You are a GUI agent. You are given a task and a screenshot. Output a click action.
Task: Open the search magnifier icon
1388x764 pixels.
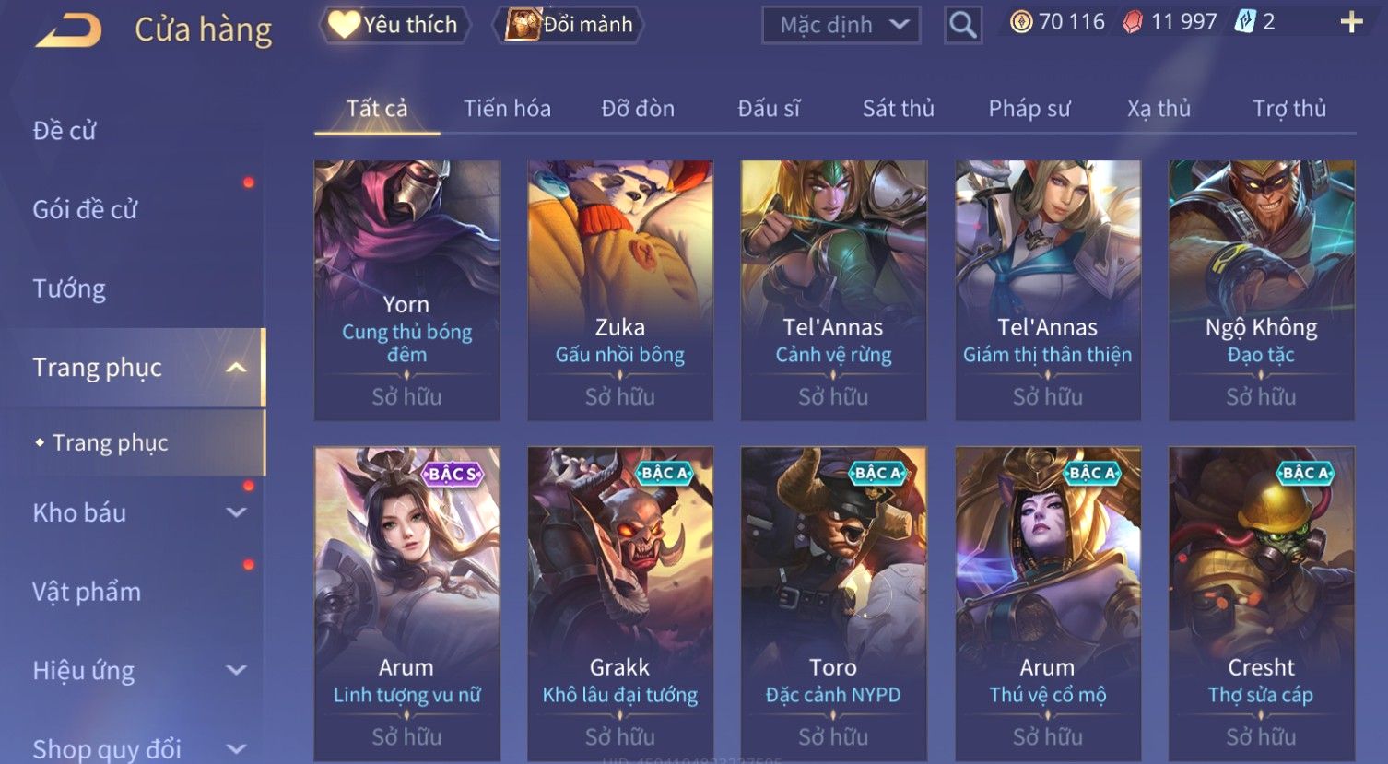coord(962,25)
